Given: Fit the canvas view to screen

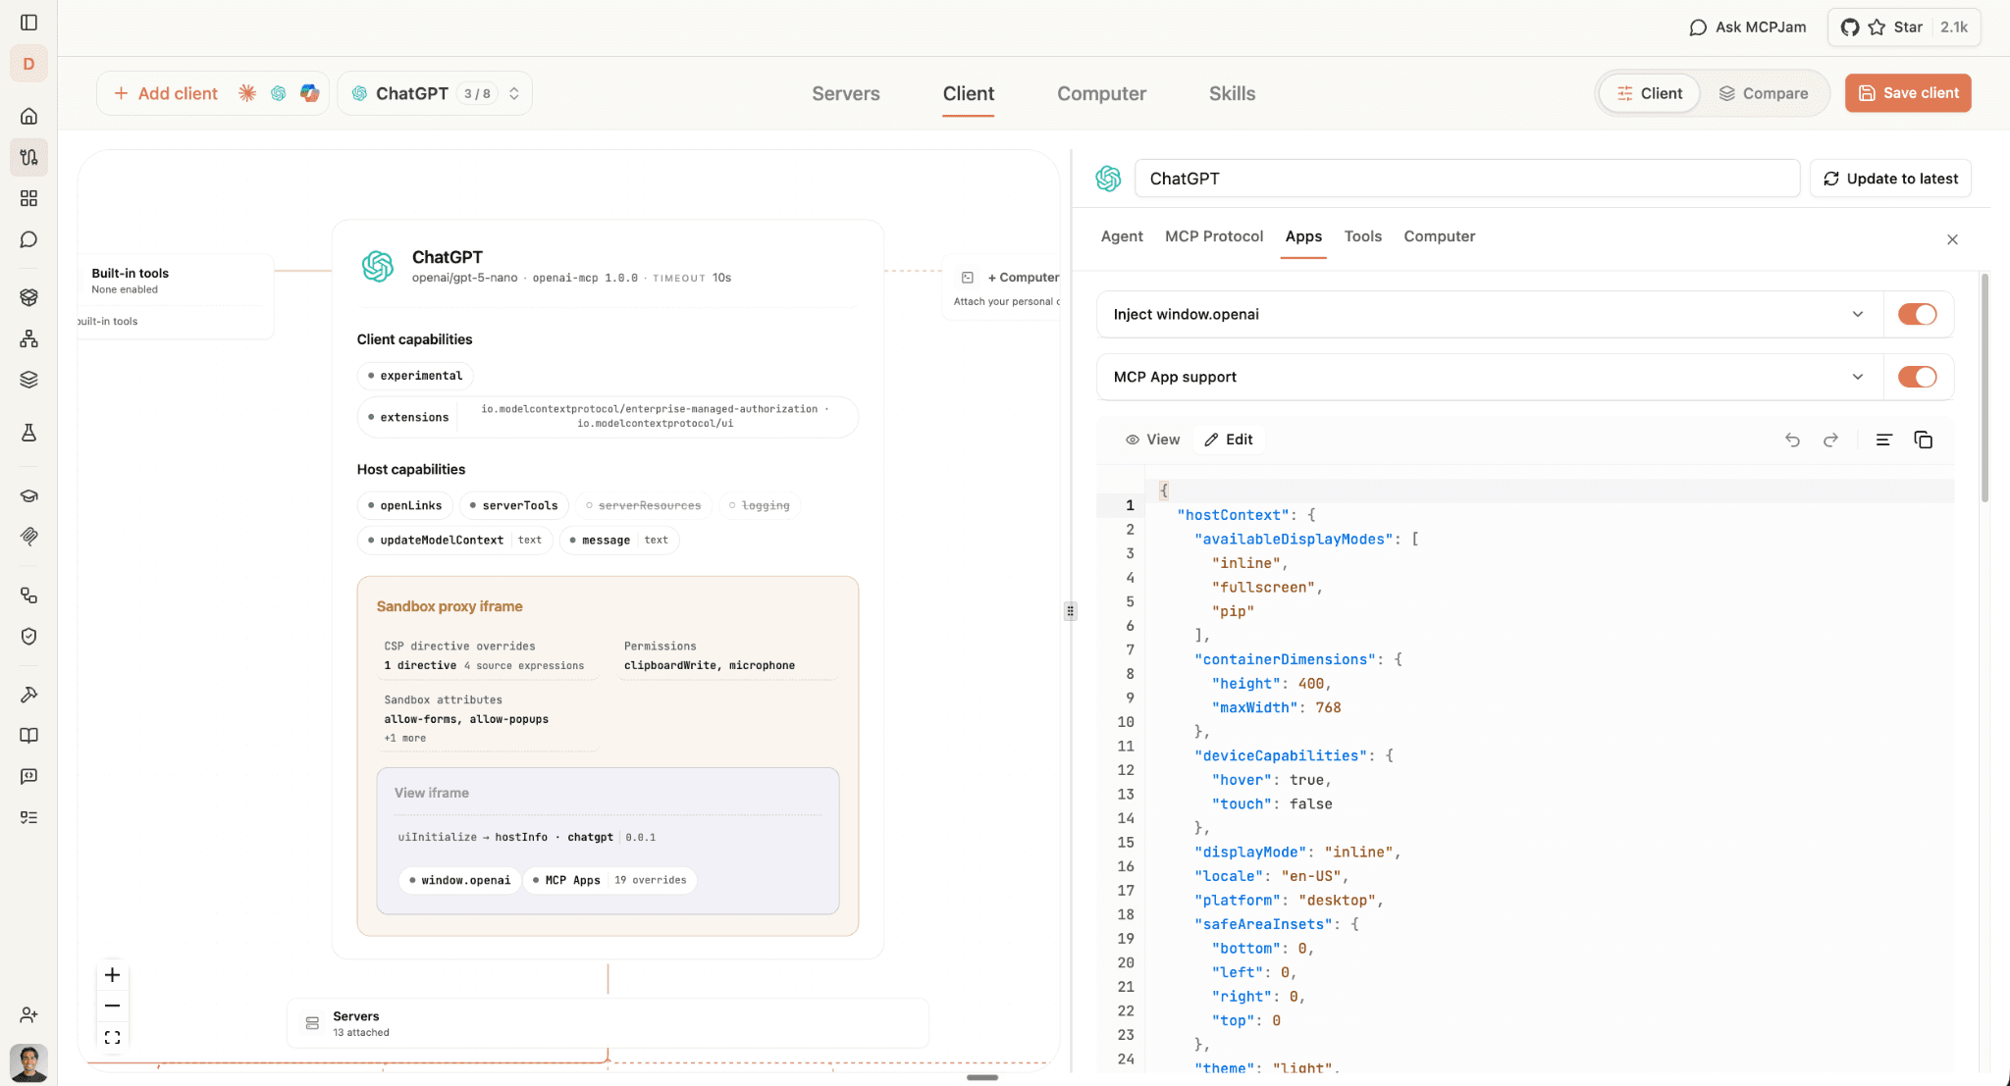Looking at the screenshot, I should pyautogui.click(x=112, y=1037).
